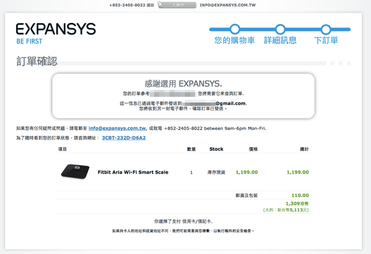Click the progress circle above 您的購物車
Screen dimensions: 371x254
coord(235,29)
